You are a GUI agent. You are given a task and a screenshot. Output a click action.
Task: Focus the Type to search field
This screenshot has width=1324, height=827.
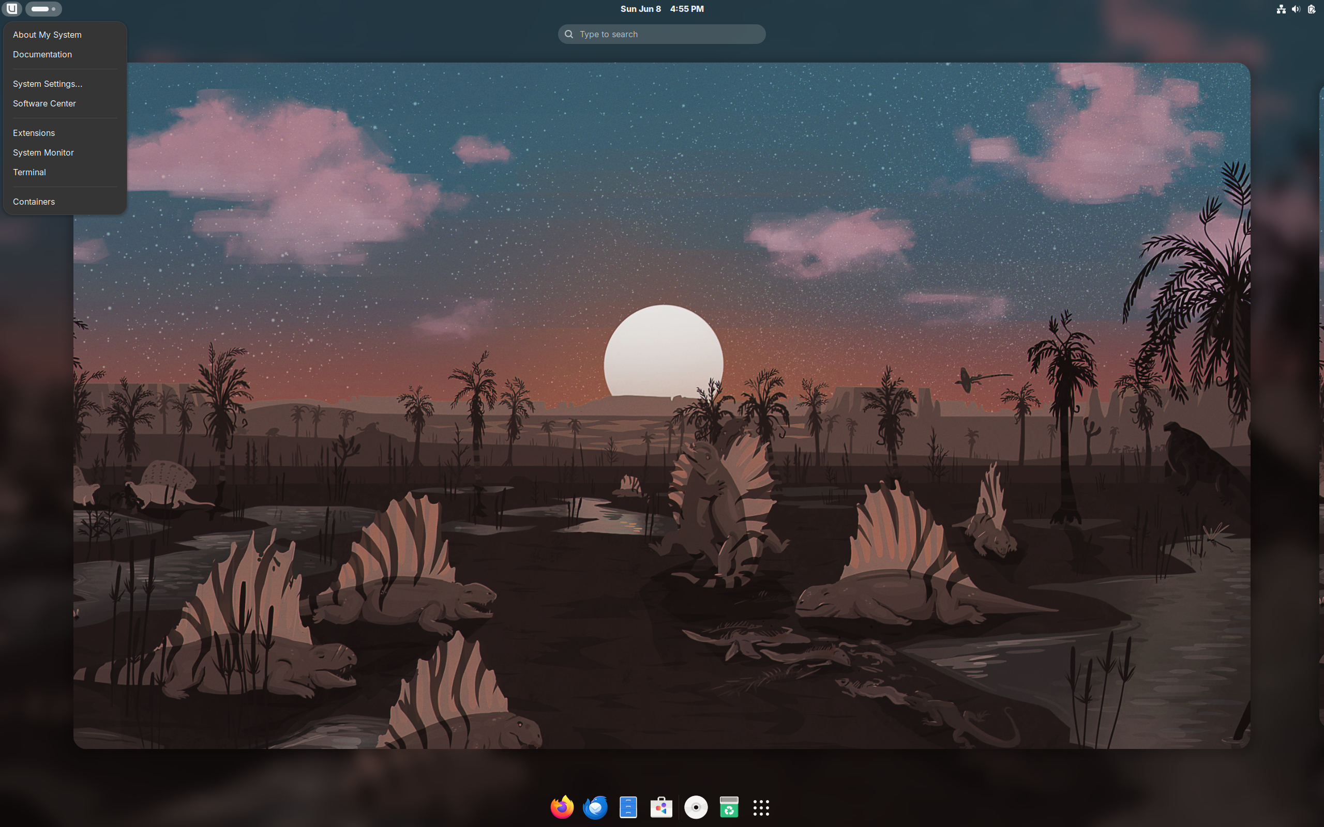[661, 34]
